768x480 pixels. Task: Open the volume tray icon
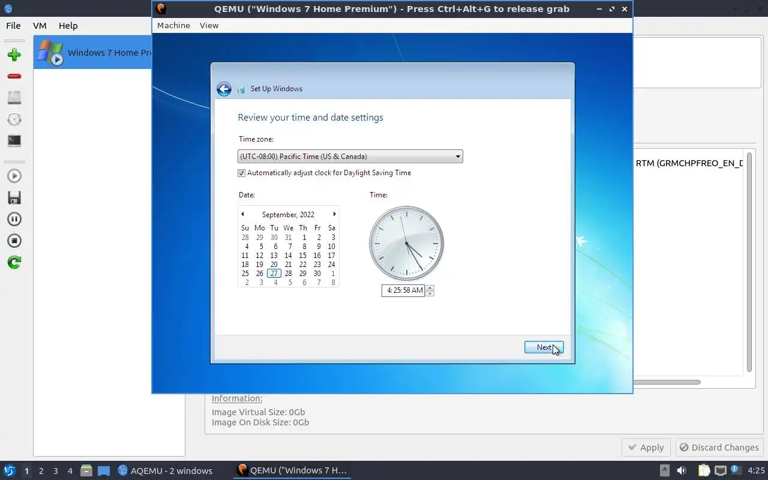click(x=682, y=470)
